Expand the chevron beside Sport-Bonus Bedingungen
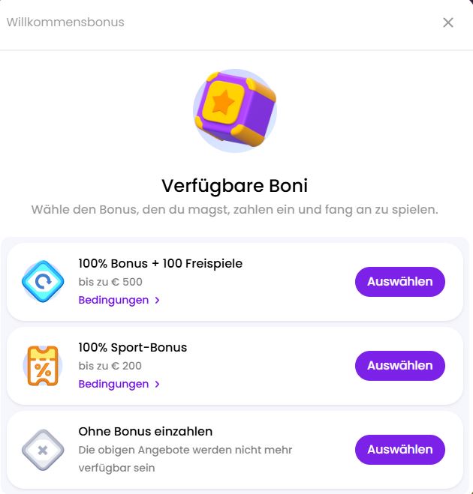This screenshot has height=494, width=473. click(x=157, y=384)
